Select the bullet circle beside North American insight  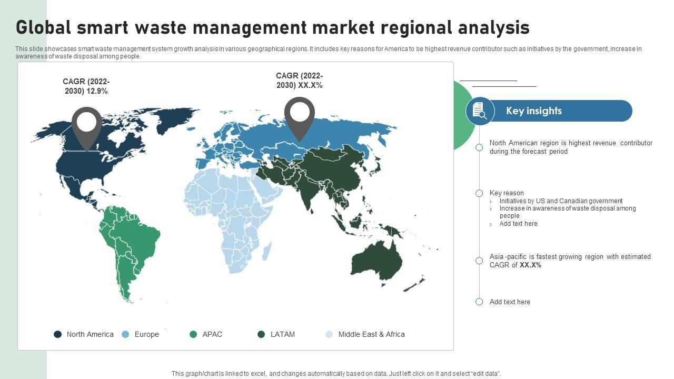pos(479,147)
